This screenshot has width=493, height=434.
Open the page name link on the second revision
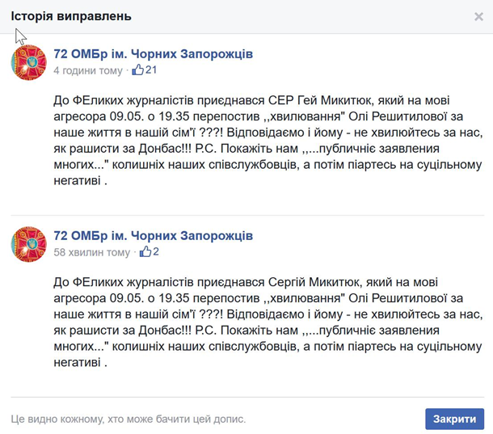click(153, 236)
